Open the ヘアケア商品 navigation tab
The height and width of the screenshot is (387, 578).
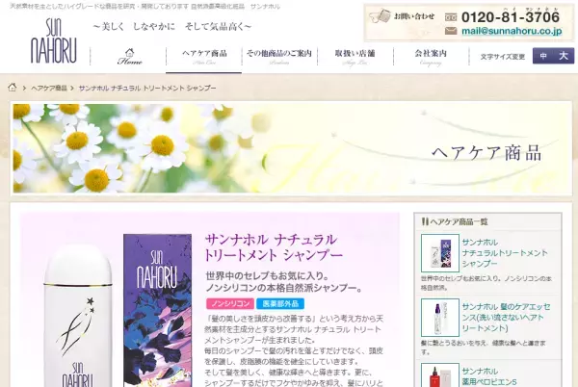click(x=204, y=57)
